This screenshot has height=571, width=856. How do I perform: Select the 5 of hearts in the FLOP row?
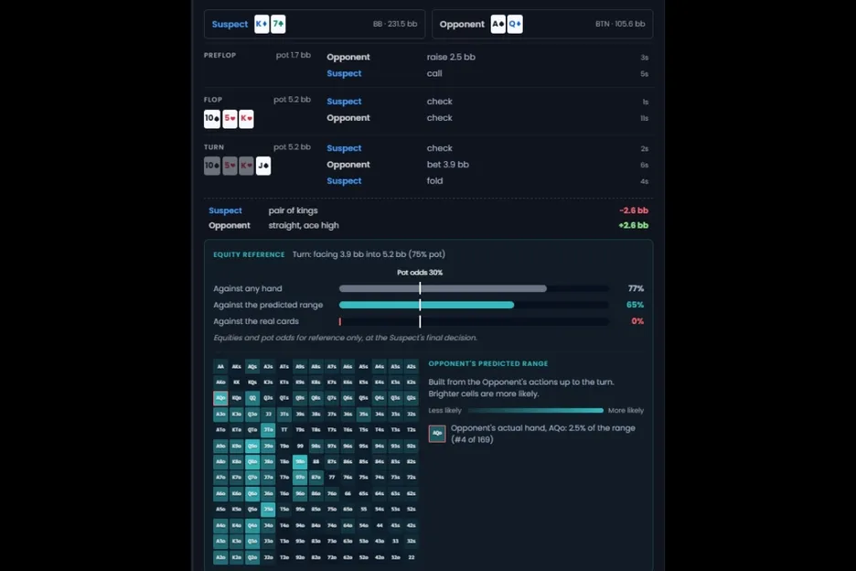coord(230,119)
